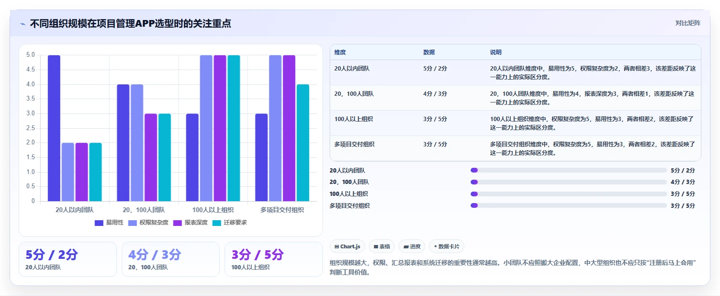720x296 pixels.
Task: Click x-axis label 多项目交付组织
Action: pos(282,210)
